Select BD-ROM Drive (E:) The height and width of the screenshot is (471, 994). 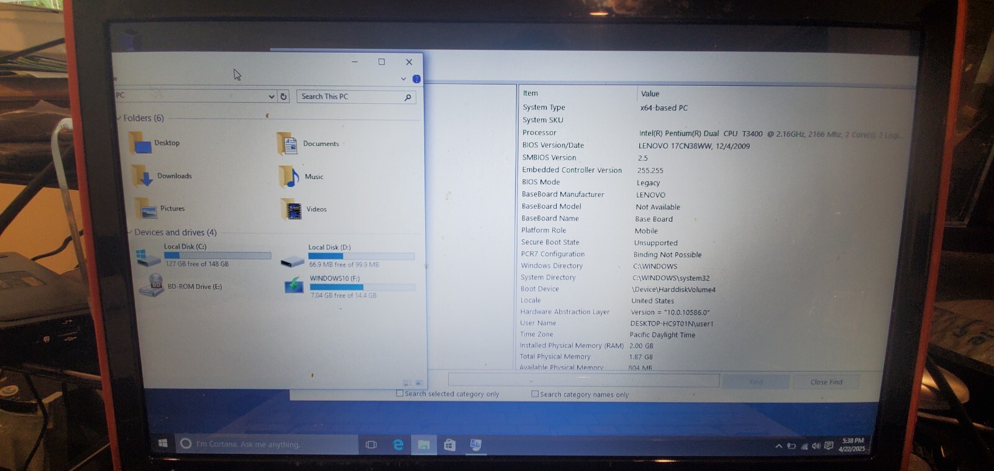181,286
